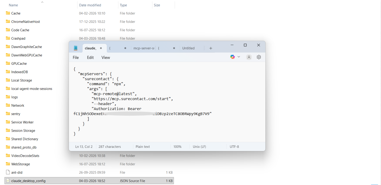Click the sort arrow above Name column

click(42, 2)
